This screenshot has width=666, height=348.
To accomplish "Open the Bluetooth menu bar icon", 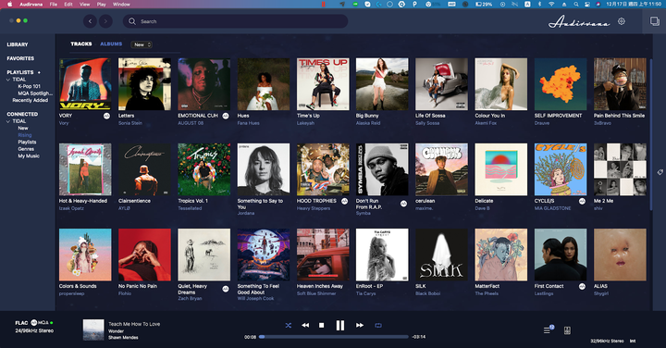I will pos(540,5).
